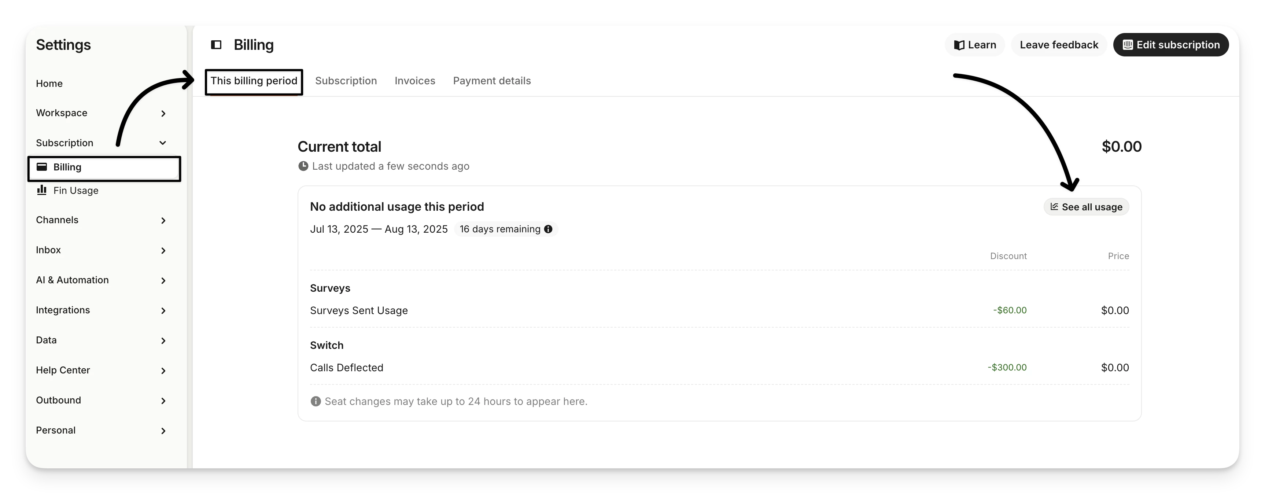Click the book icon on the Learn button
The width and height of the screenshot is (1265, 494).
click(959, 45)
